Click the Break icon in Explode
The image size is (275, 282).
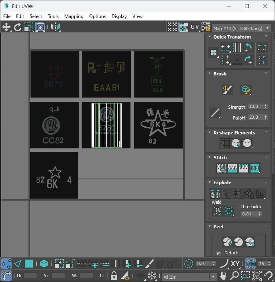tap(215, 193)
